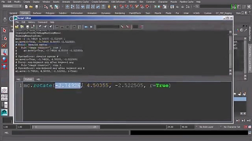
Task: Open Script Editor Command menu
Action: pos(43,22)
